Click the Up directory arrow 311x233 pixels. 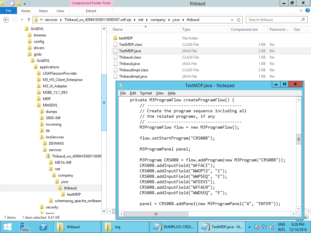[29, 20]
